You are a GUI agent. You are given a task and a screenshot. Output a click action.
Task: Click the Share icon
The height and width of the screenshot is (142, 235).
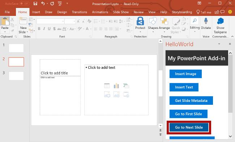[x=217, y=12]
